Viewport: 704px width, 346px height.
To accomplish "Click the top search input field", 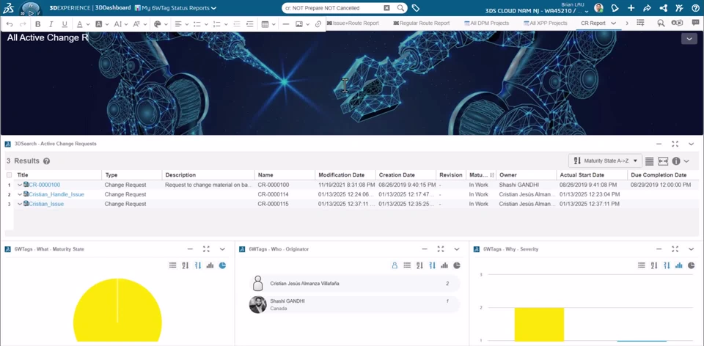I will point(333,8).
